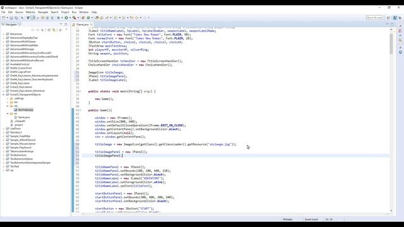The height and width of the screenshot is (227, 404).
Task: Click the Save All toolbar icon
Action: point(16,18)
